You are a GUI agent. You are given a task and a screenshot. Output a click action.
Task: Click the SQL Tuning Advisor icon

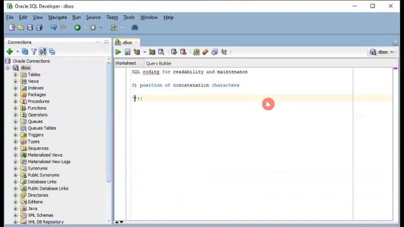(x=162, y=52)
